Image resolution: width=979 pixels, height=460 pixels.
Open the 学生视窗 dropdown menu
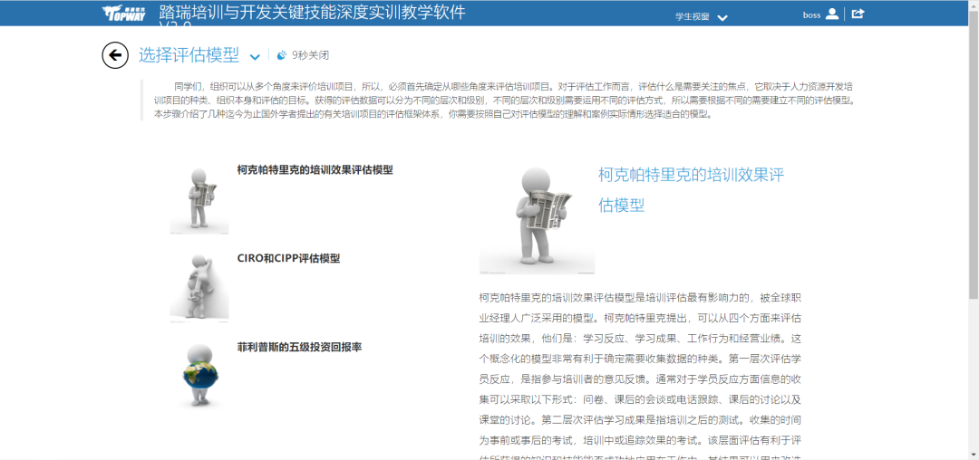click(693, 16)
